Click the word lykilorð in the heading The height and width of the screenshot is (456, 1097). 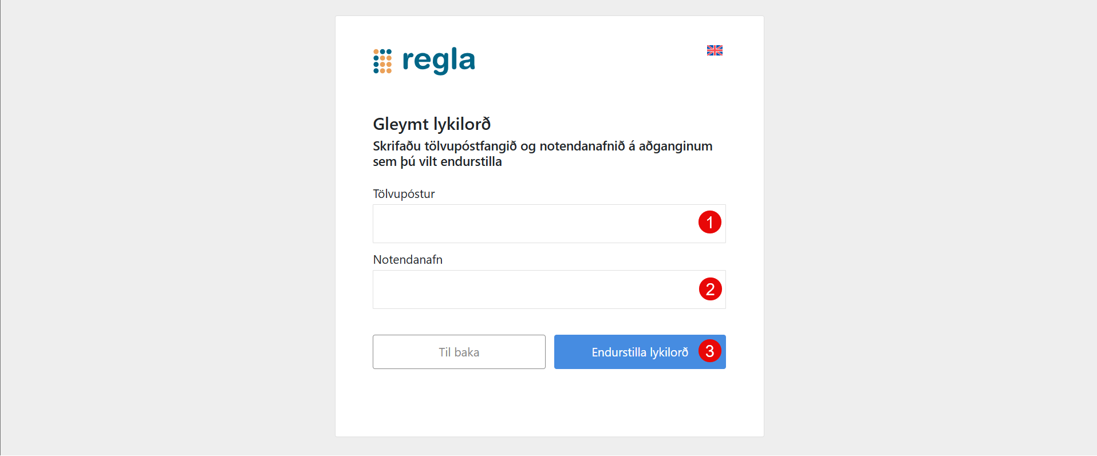click(x=461, y=124)
